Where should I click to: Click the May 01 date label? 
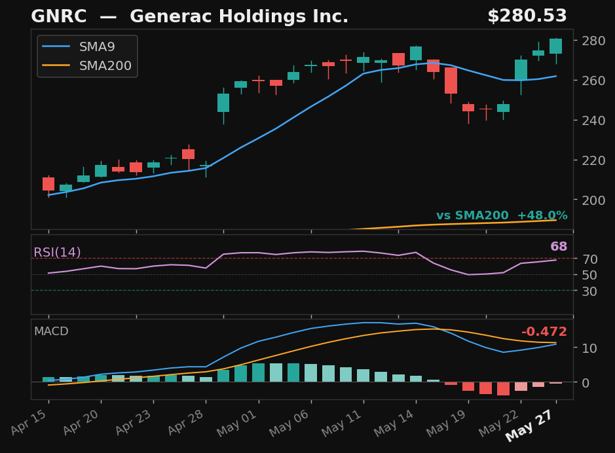(x=236, y=424)
